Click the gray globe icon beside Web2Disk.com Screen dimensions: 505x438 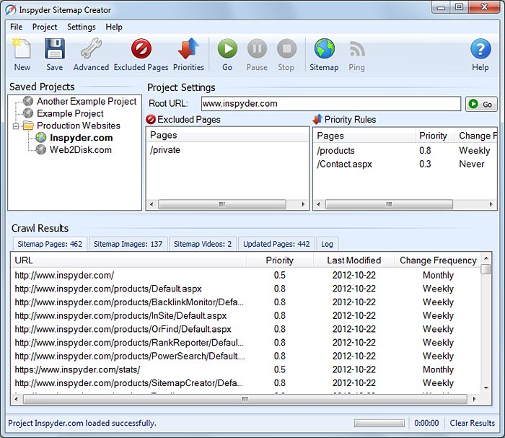click(41, 150)
